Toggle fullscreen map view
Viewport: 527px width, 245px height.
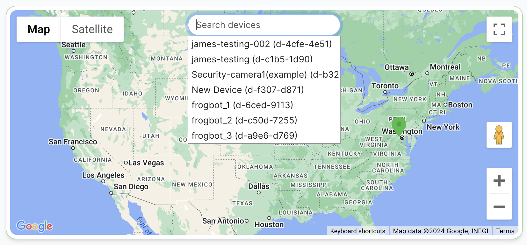click(499, 29)
